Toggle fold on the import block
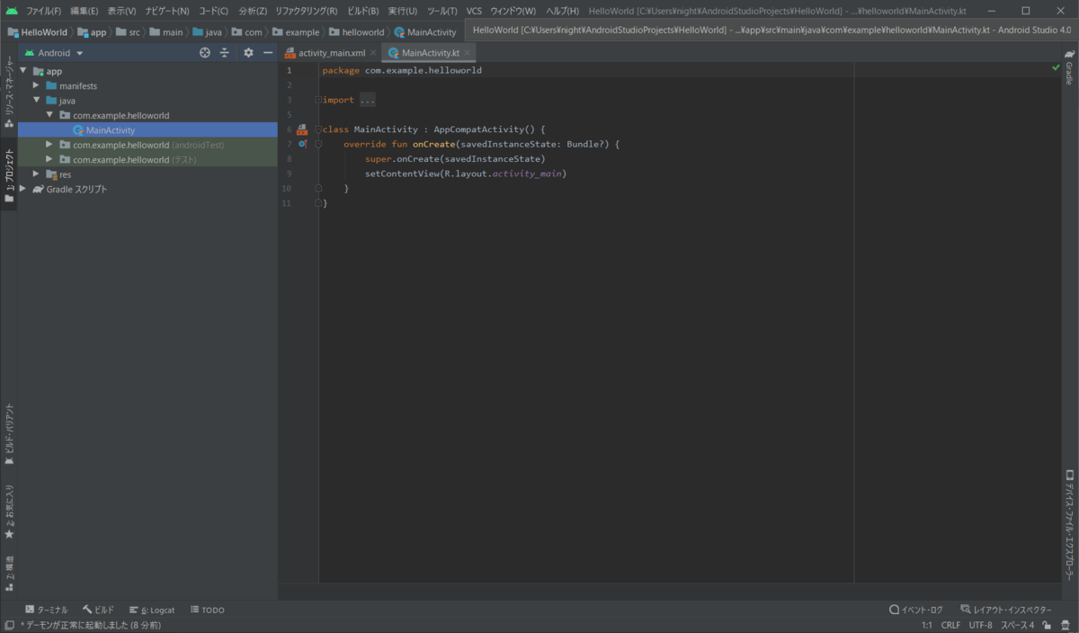This screenshot has width=1079, height=633. click(x=318, y=100)
